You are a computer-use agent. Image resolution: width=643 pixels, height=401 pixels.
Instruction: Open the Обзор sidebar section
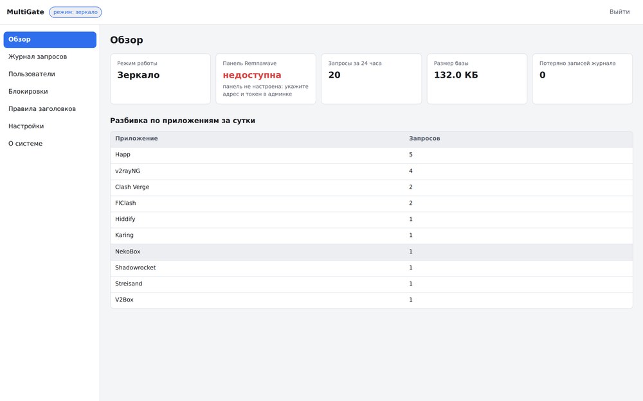[50, 40]
